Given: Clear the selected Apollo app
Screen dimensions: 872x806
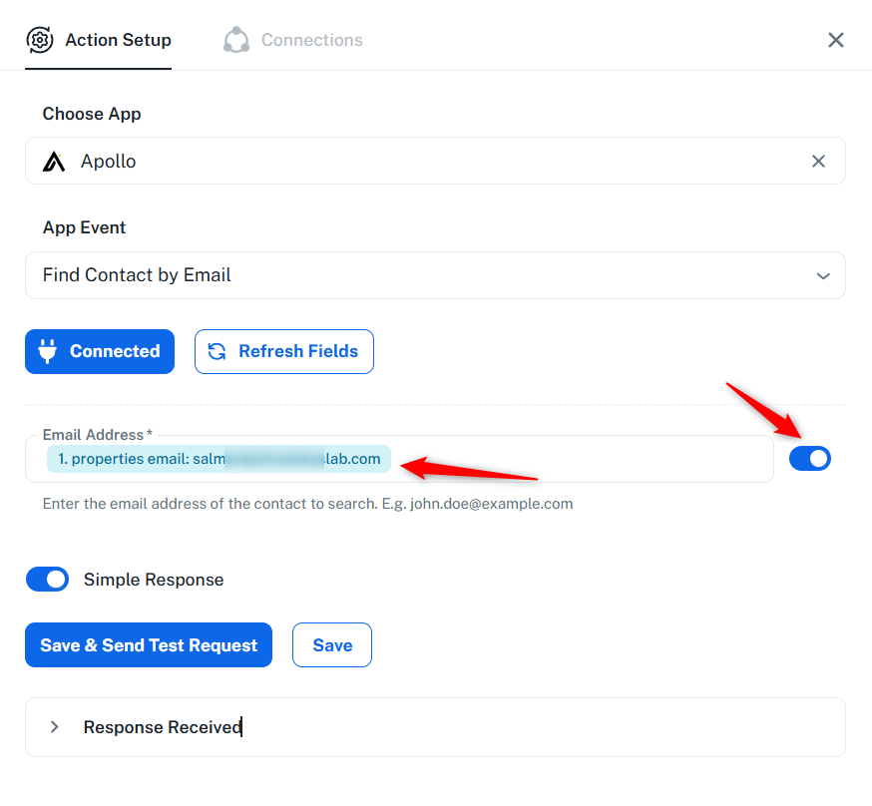Looking at the screenshot, I should 818,162.
